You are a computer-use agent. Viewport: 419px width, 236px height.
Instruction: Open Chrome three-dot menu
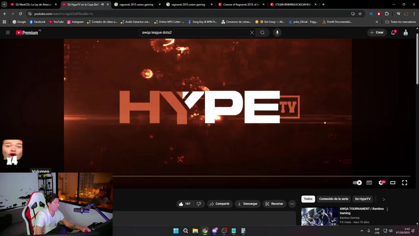tap(414, 14)
